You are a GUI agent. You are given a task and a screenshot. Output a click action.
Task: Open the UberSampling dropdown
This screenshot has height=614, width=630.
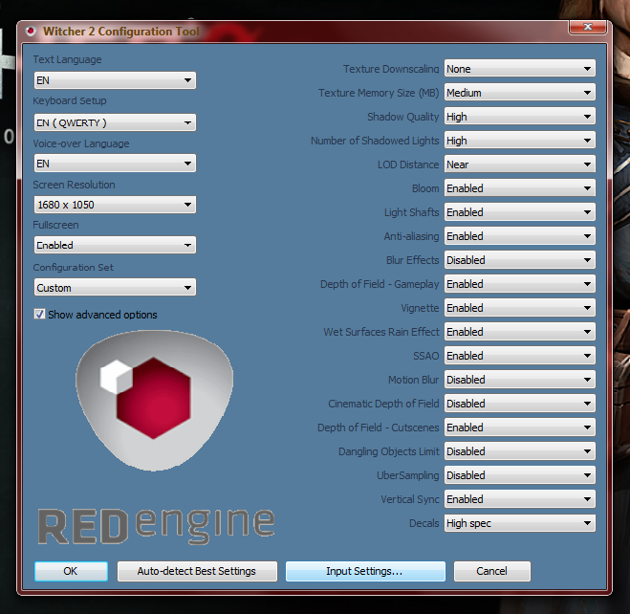point(520,475)
